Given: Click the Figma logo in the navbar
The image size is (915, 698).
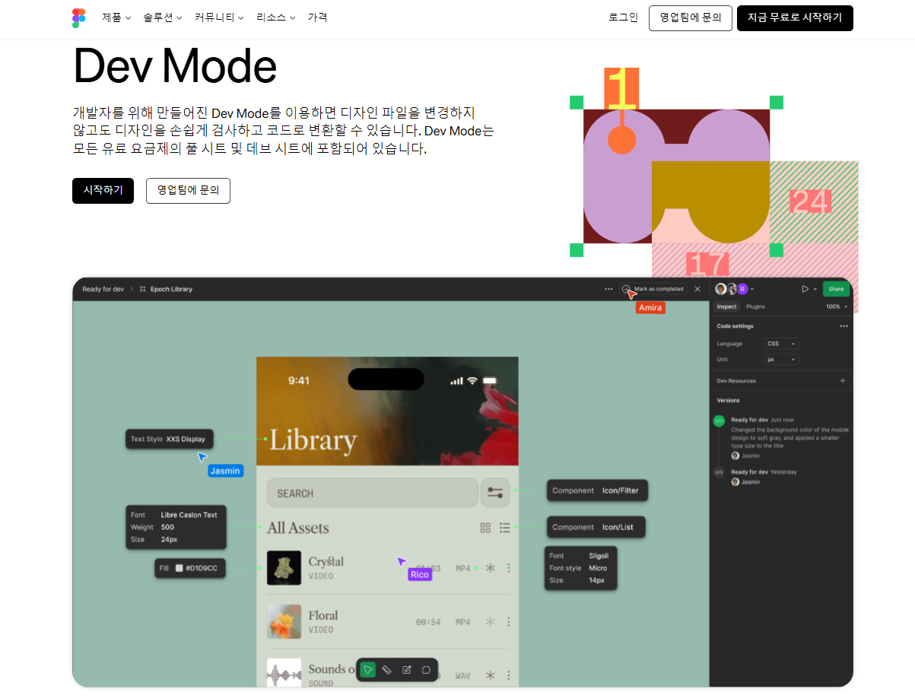Looking at the screenshot, I should 79,18.
